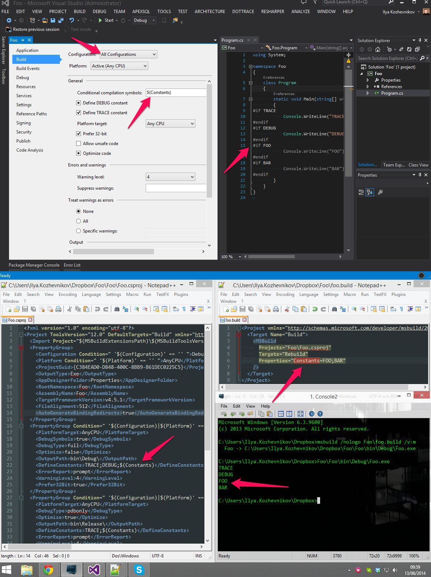Click Undo icon in foo.build Notepad++ toolbar
Image resolution: width=431 pixels, height=577 pixels.
(315, 309)
